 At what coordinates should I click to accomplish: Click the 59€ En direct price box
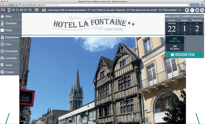point(175,48)
